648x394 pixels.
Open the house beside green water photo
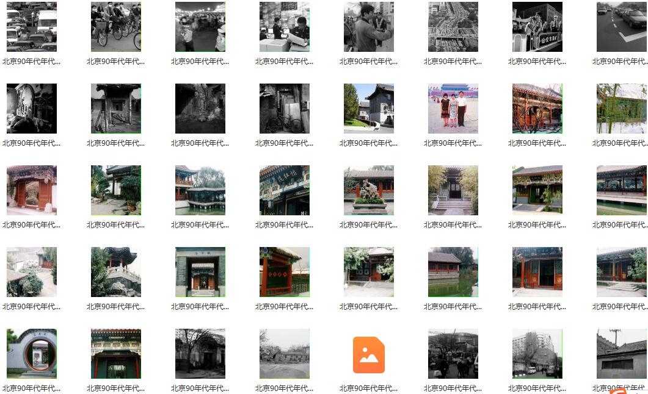click(x=453, y=272)
